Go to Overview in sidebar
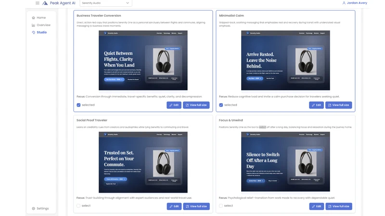 (41, 25)
